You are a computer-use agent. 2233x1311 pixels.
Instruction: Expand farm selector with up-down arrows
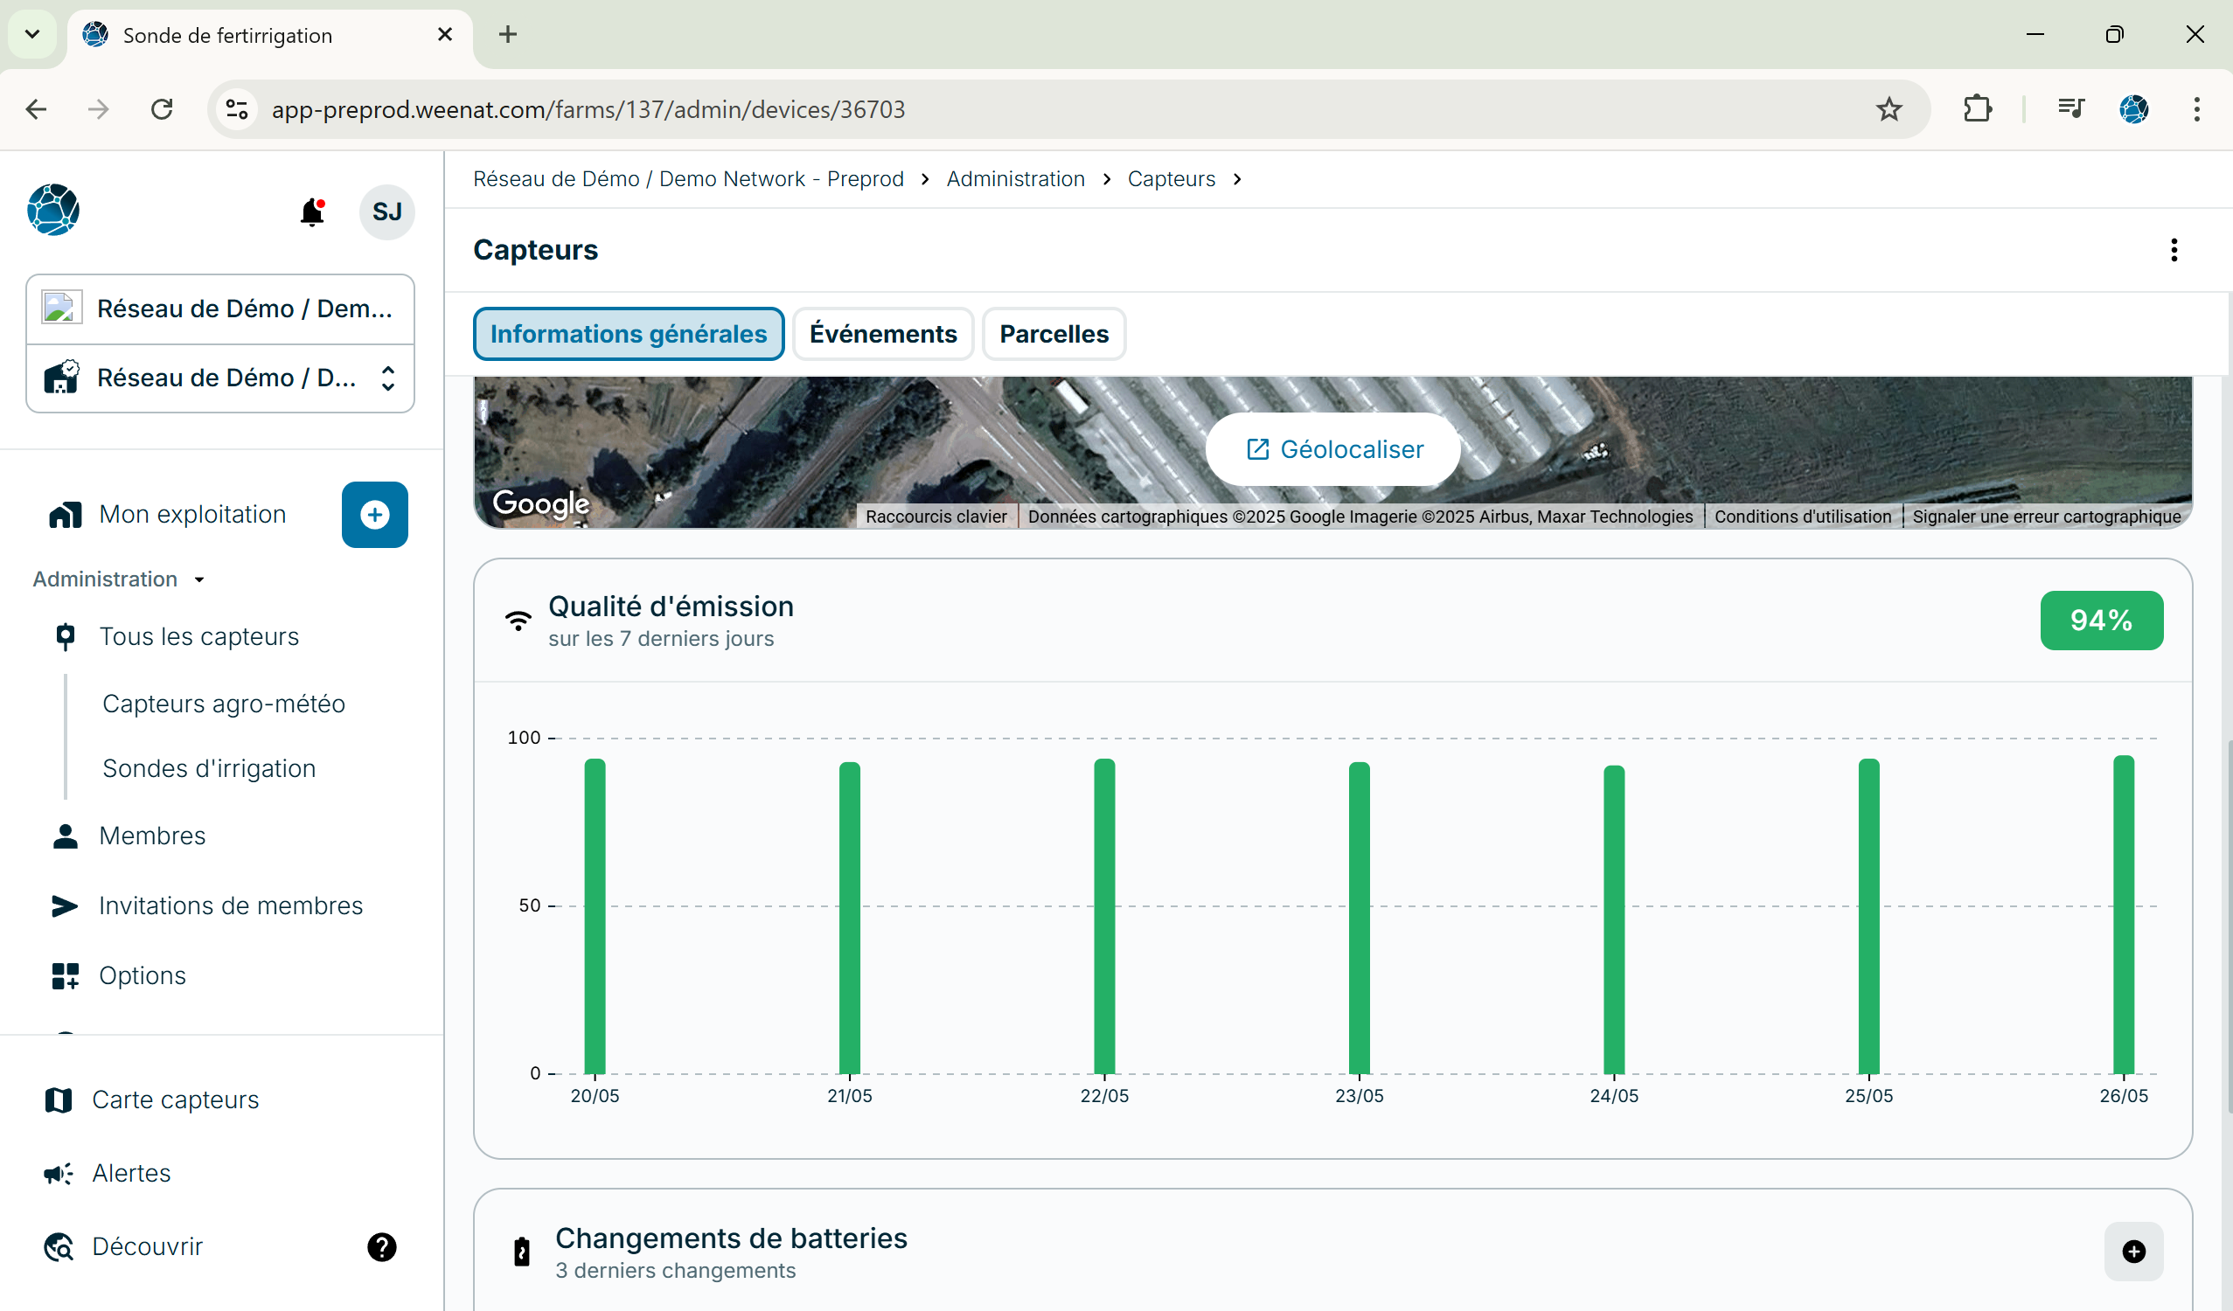pyautogui.click(x=387, y=378)
